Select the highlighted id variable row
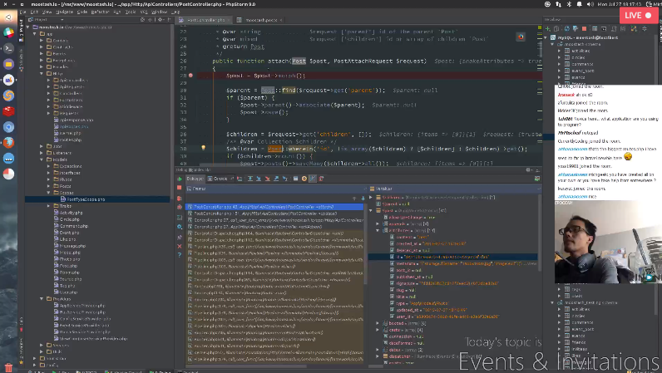662x373 pixels. (x=452, y=257)
